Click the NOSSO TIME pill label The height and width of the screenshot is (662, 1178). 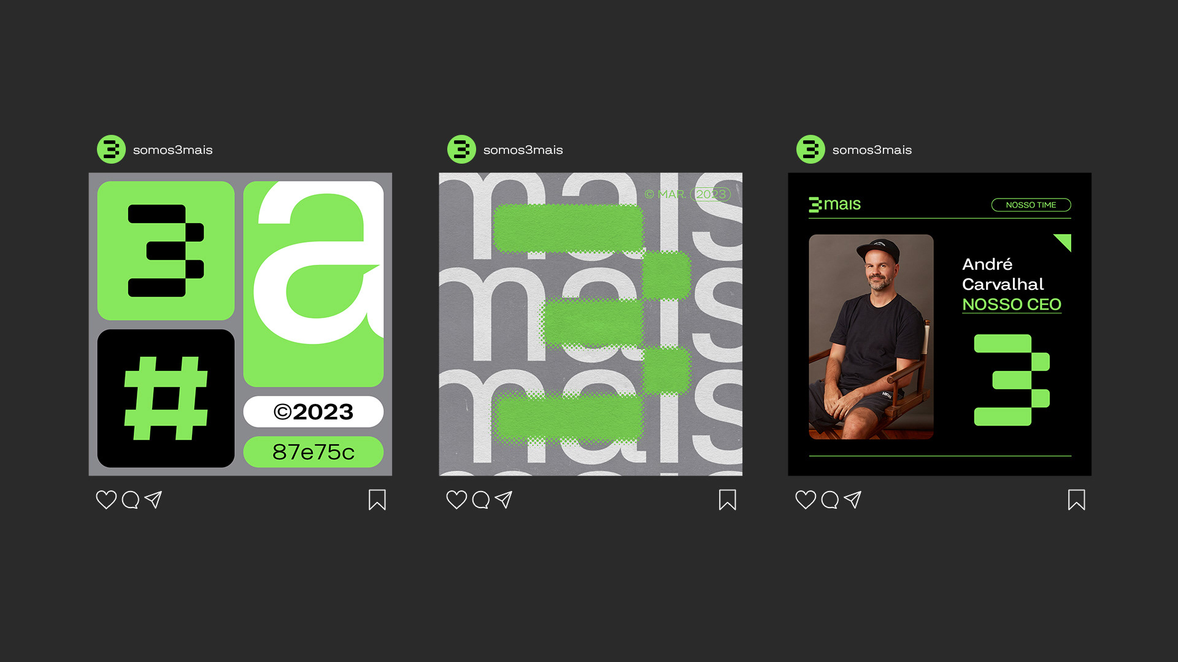[1031, 205]
